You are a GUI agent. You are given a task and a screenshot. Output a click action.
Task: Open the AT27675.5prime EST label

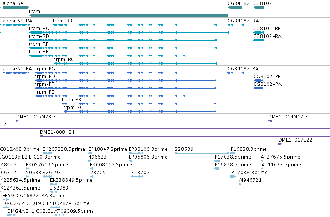coord(280,157)
